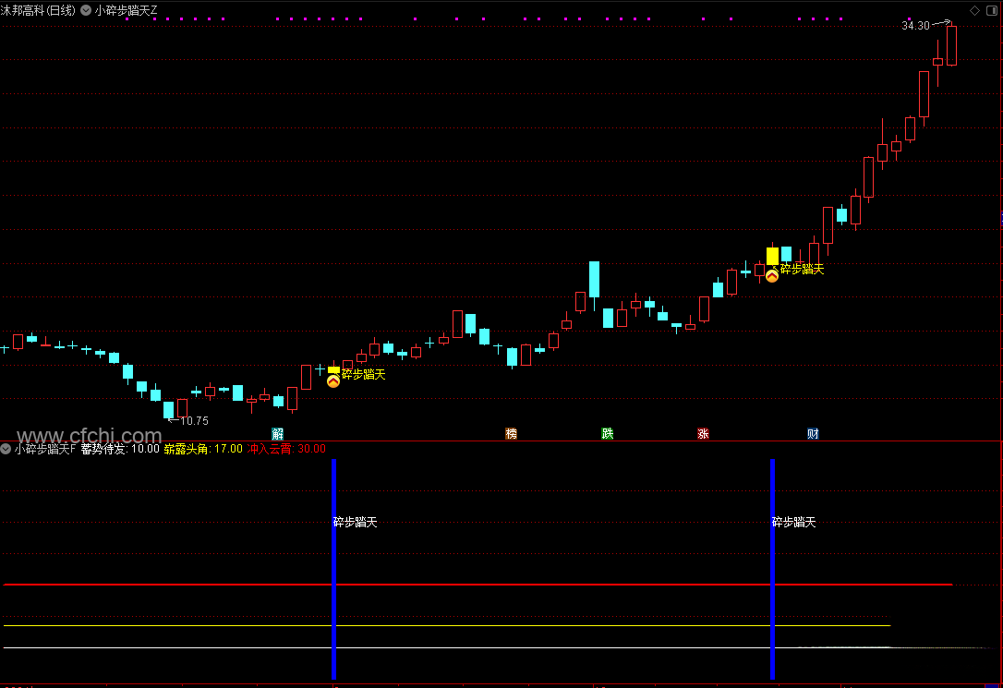Click the 蓄势待发: 10.00 value
The height and width of the screenshot is (688, 1003).
tap(120, 449)
